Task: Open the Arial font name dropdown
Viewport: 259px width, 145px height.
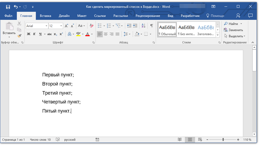Action: [46, 26]
